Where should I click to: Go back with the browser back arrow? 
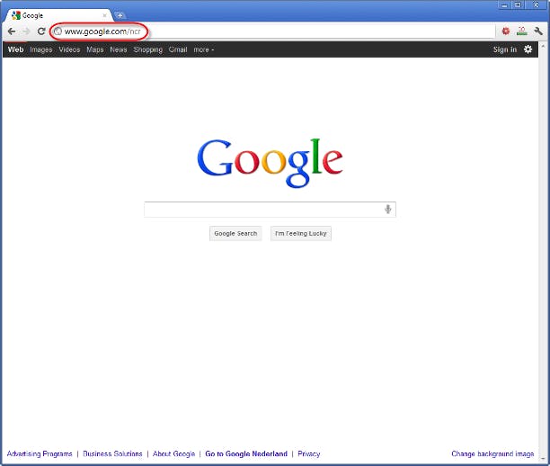pos(12,31)
